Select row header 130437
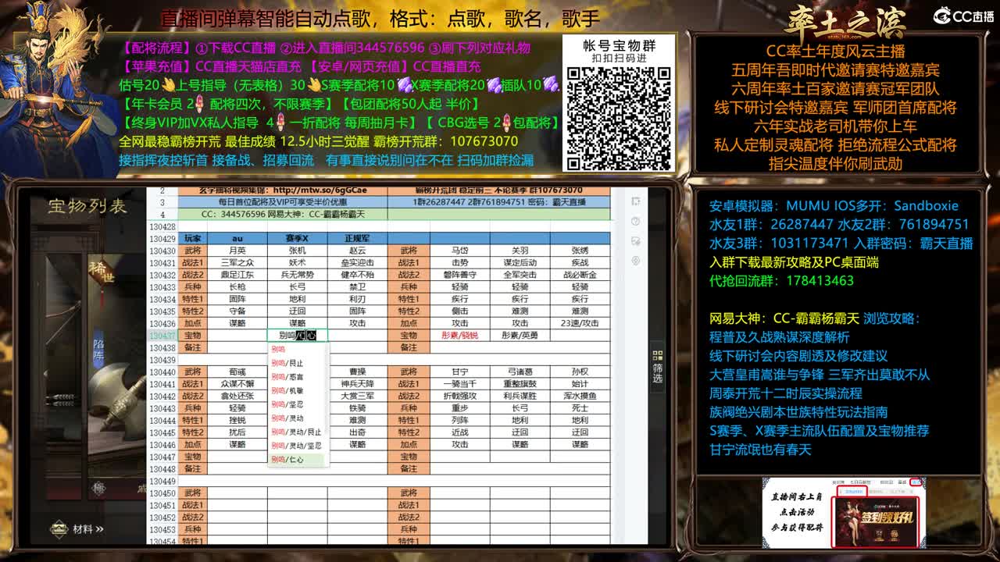Viewport: 1000px width, 562px height. (162, 336)
